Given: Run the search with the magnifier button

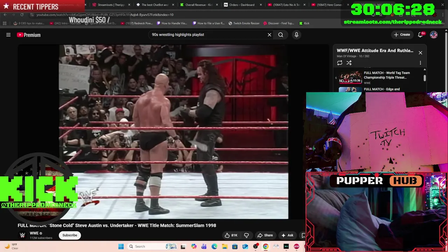Looking at the screenshot, I should coord(281,35).
